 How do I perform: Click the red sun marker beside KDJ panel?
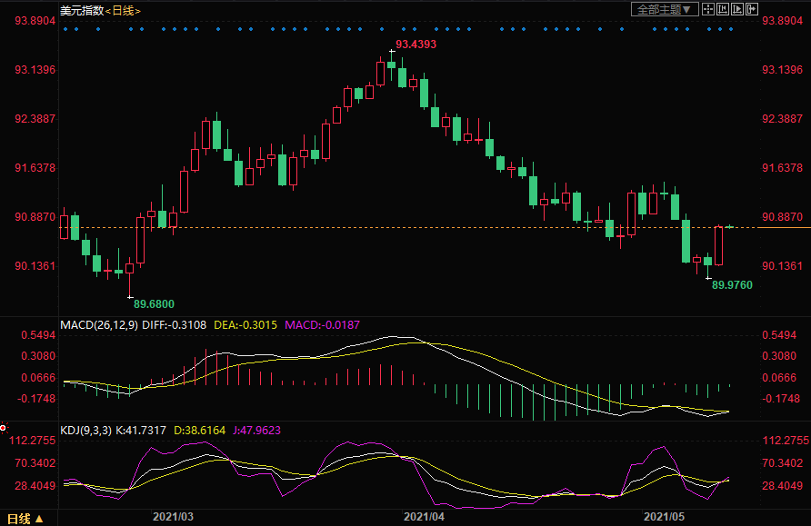5,427
